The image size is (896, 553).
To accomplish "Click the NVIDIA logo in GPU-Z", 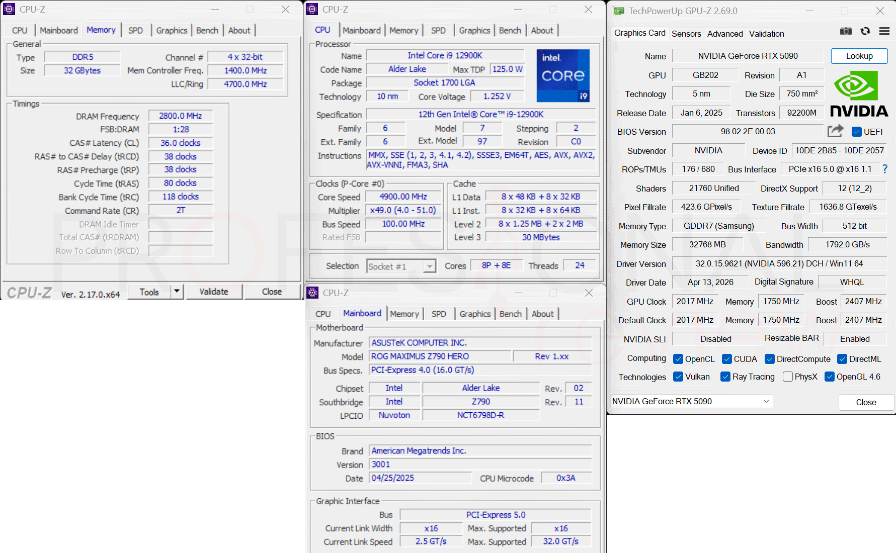I will coord(859,94).
